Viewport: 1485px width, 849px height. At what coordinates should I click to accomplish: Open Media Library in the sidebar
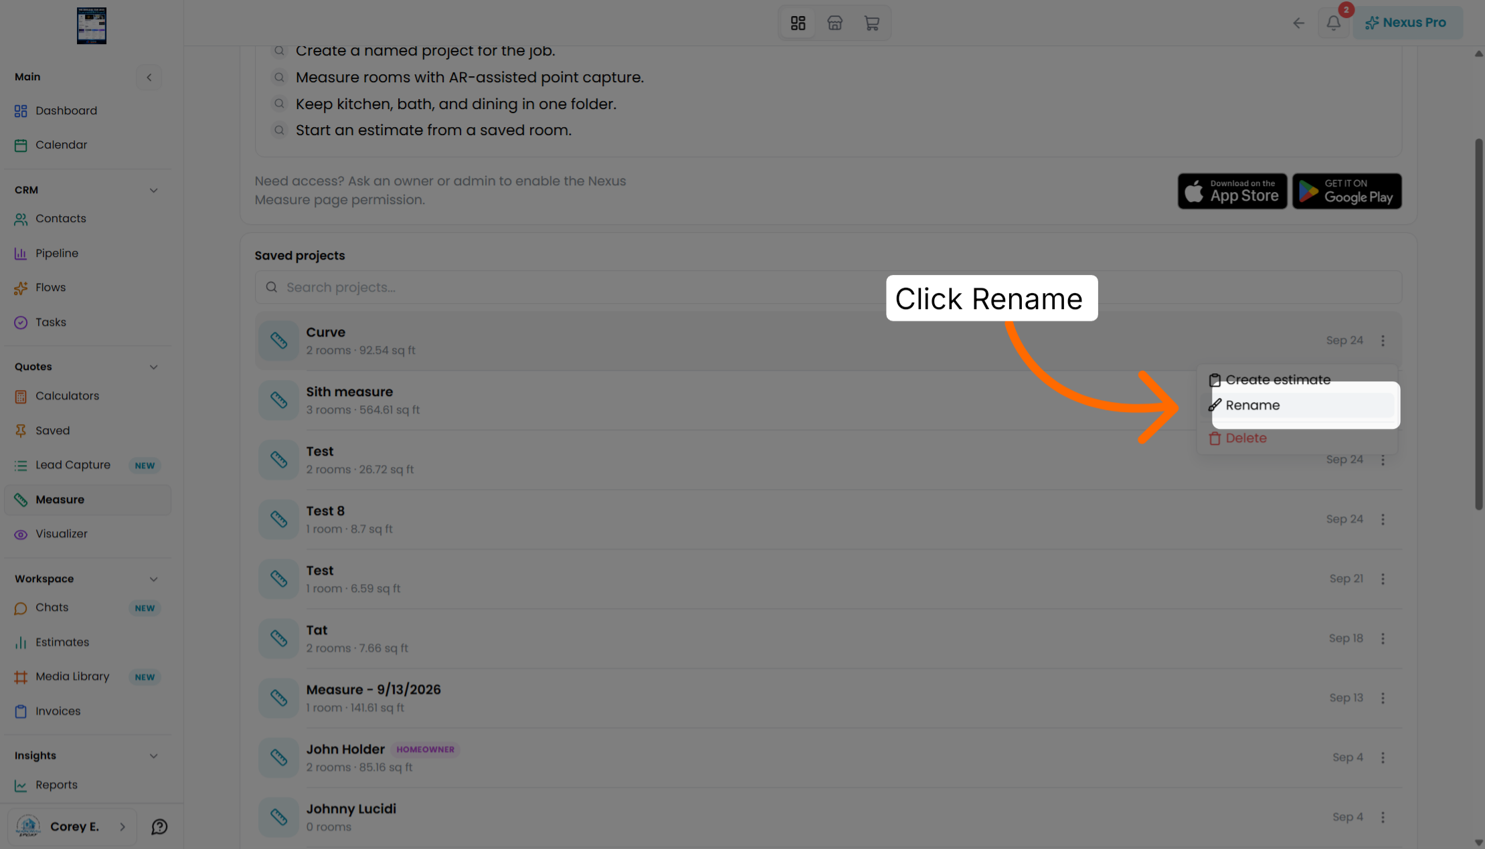[87, 676]
